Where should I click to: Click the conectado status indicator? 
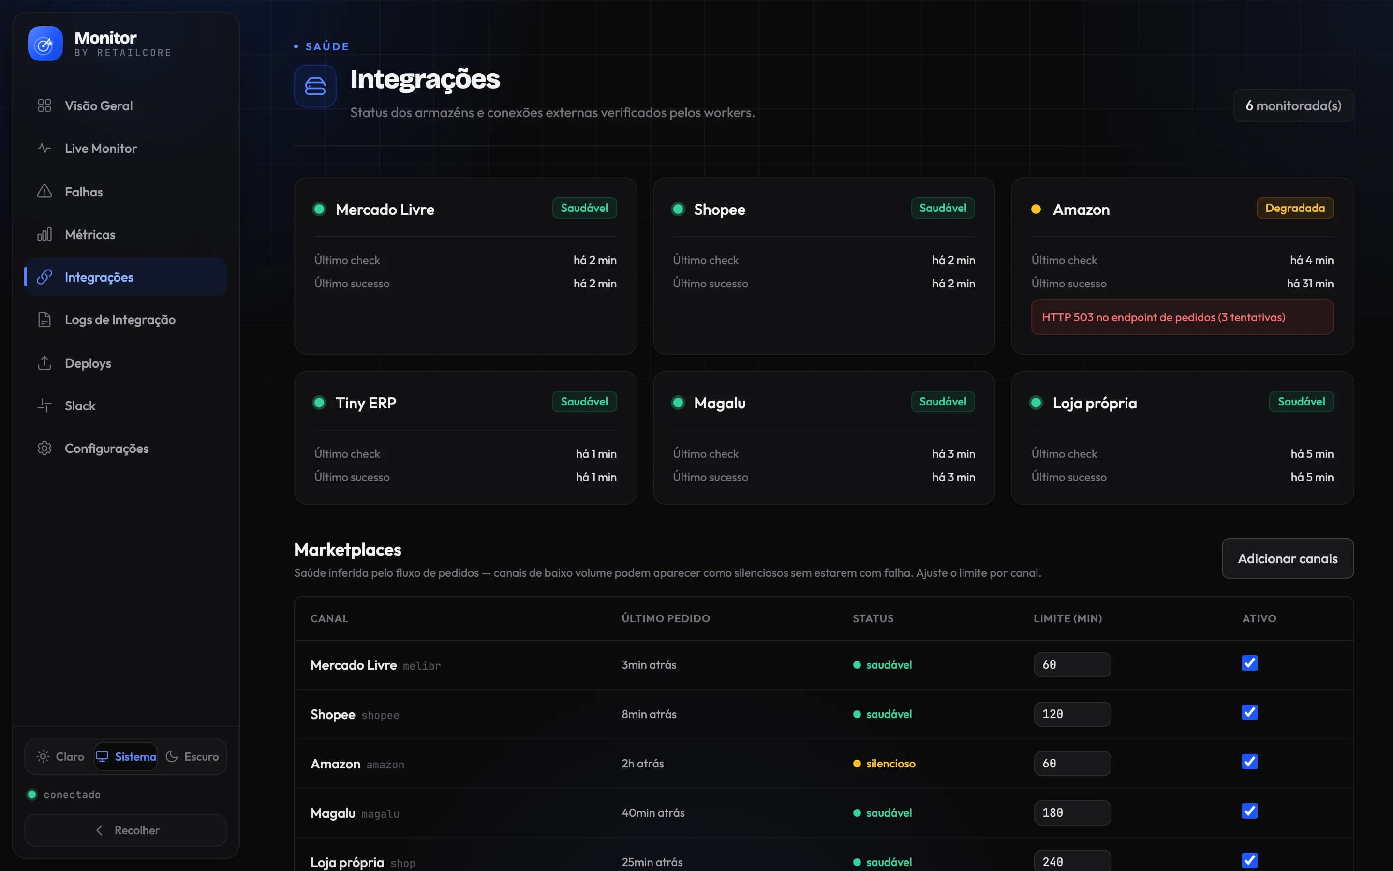64,795
